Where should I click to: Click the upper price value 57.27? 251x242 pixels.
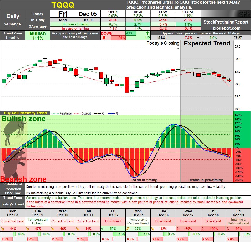click(x=238, y=38)
